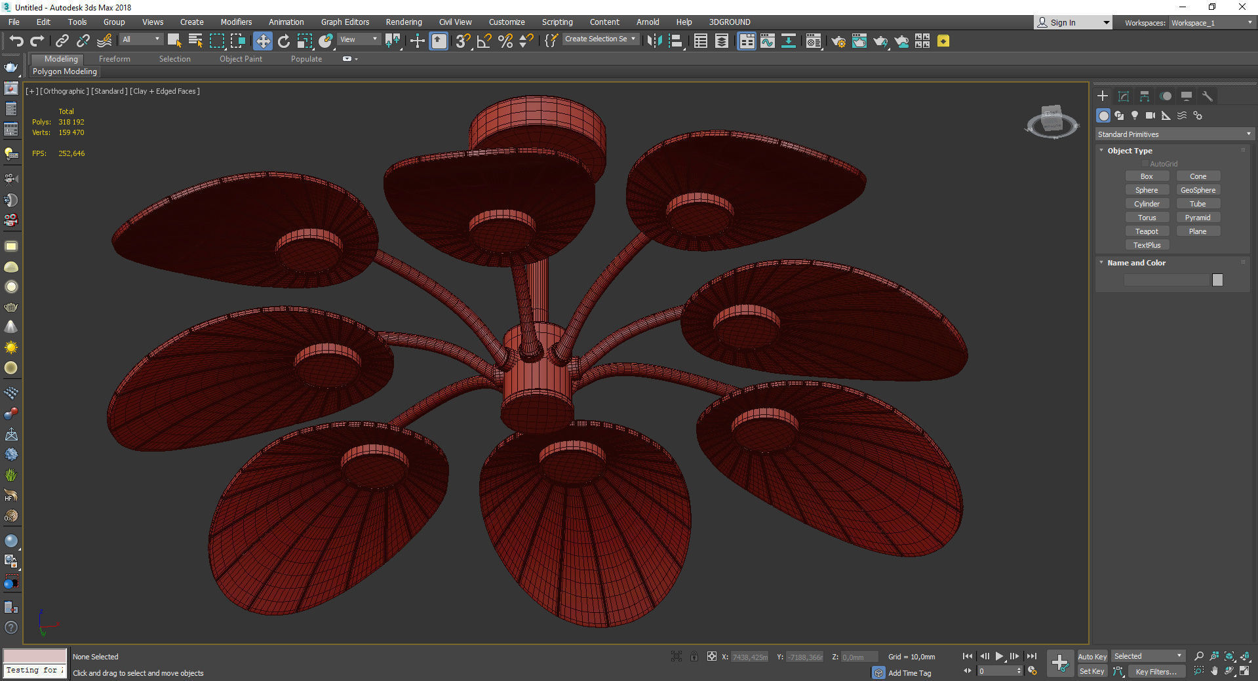Click the GeoSphere button
The width and height of the screenshot is (1258, 681).
coord(1198,190)
